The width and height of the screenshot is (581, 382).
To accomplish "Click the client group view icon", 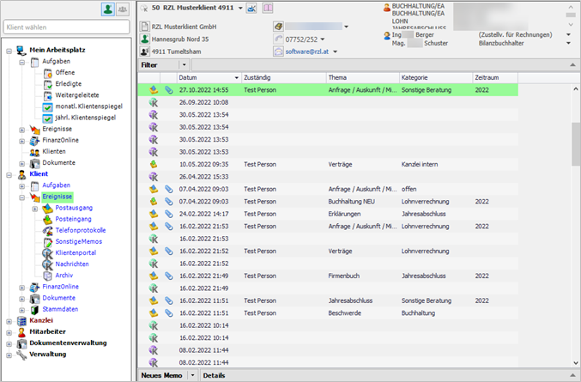I will pos(124,9).
